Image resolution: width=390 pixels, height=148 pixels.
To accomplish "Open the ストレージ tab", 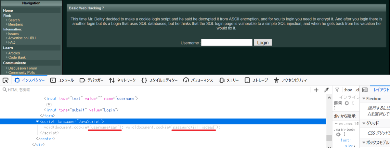I will [x=256, y=80].
